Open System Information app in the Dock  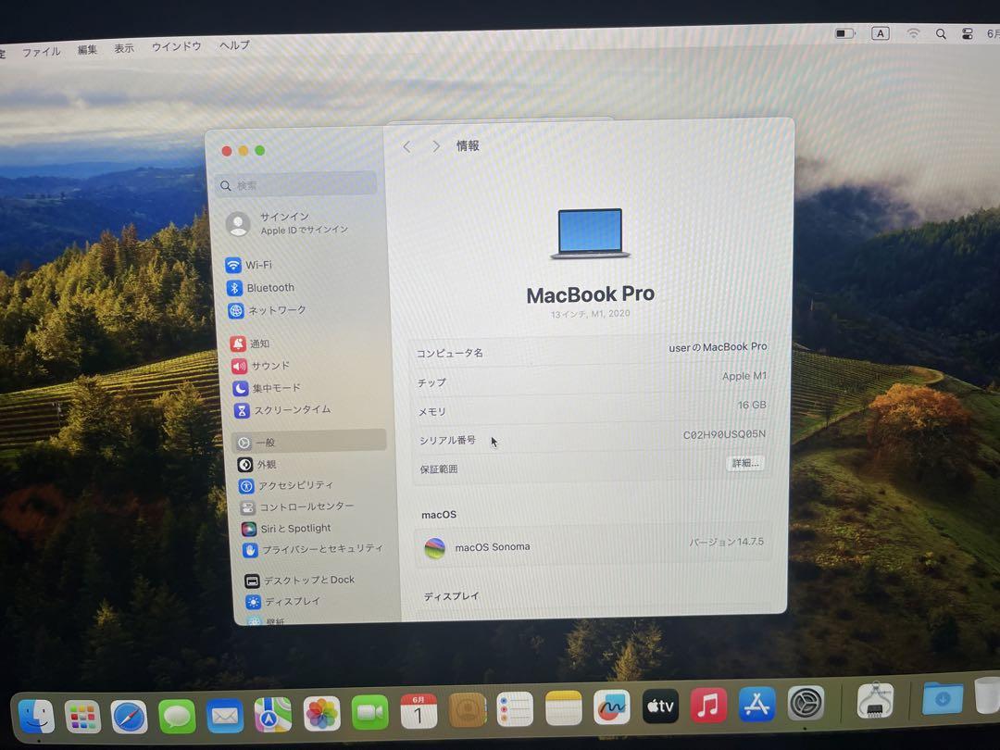click(875, 700)
